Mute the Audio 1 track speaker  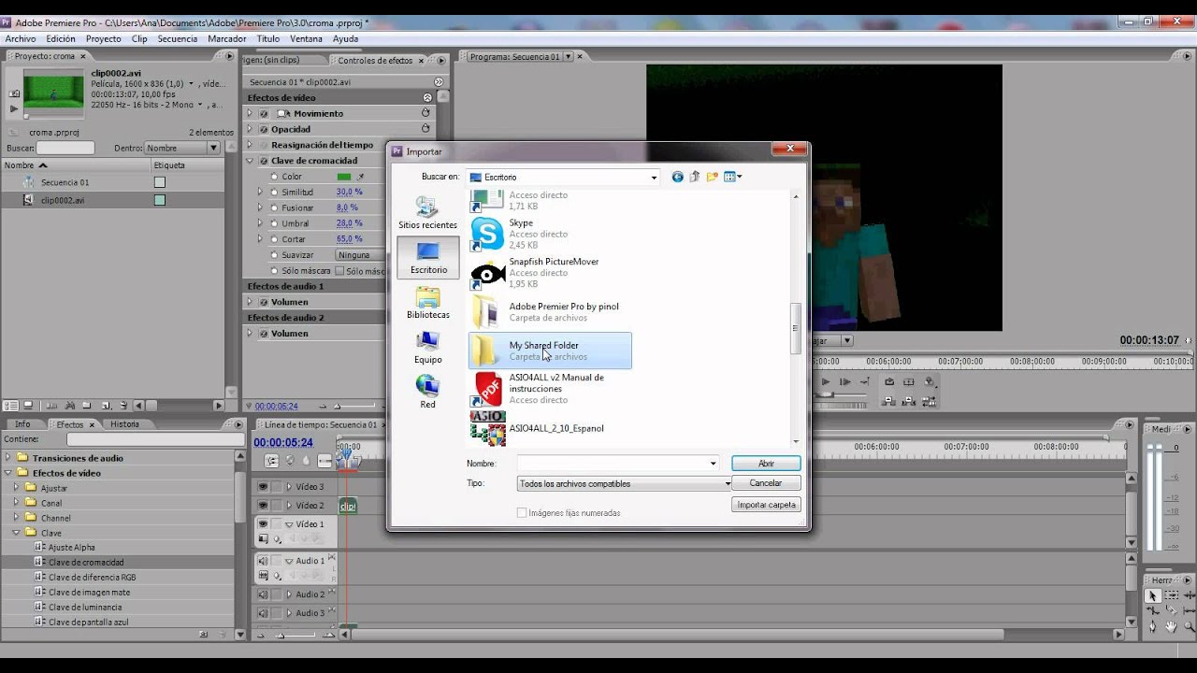[x=263, y=561]
